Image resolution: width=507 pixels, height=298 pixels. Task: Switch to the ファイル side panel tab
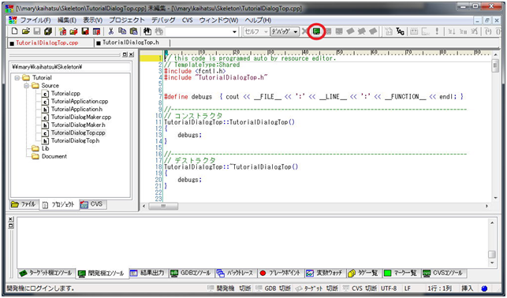24,205
